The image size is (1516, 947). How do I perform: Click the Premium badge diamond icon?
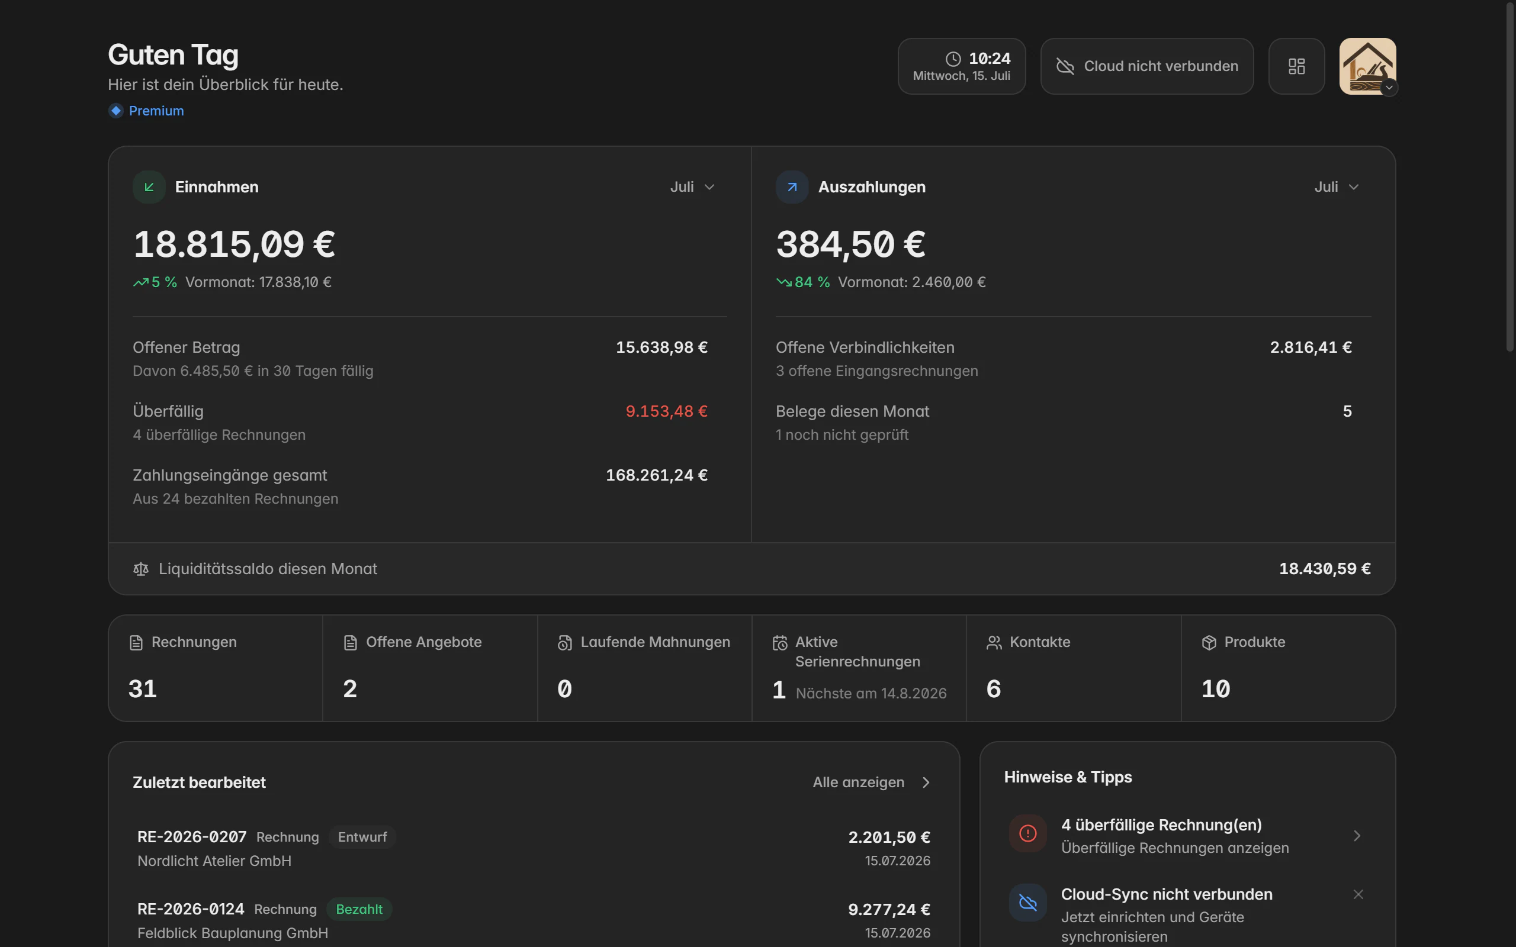(116, 111)
